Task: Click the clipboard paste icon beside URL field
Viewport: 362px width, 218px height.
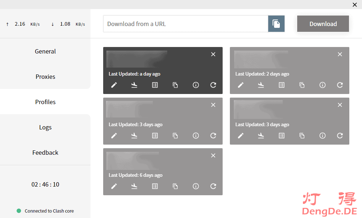Action: pos(276,24)
